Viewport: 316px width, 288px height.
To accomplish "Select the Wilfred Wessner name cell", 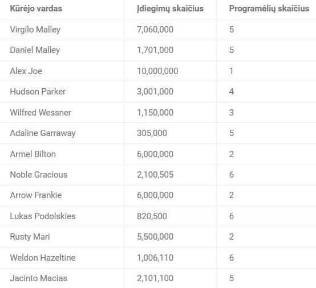I will (x=40, y=113).
